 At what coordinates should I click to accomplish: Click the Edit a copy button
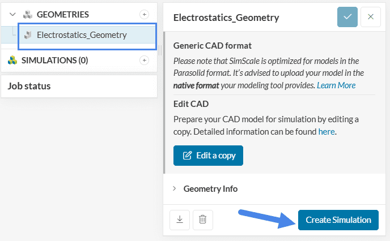[x=208, y=156]
